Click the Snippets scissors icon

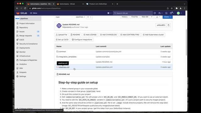(x=17, y=72)
